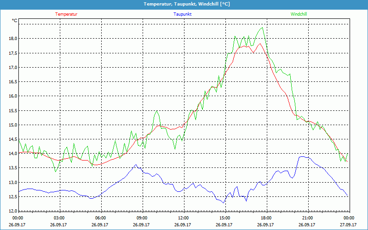This screenshot has width=368, height=230.
Task: Select the blue Taupunkt legend label
Action: point(183,14)
